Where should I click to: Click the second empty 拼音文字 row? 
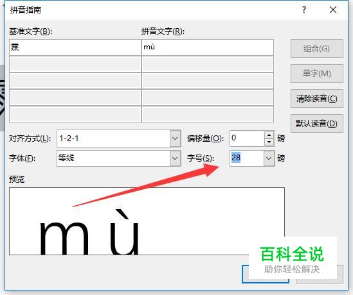[x=208, y=64]
